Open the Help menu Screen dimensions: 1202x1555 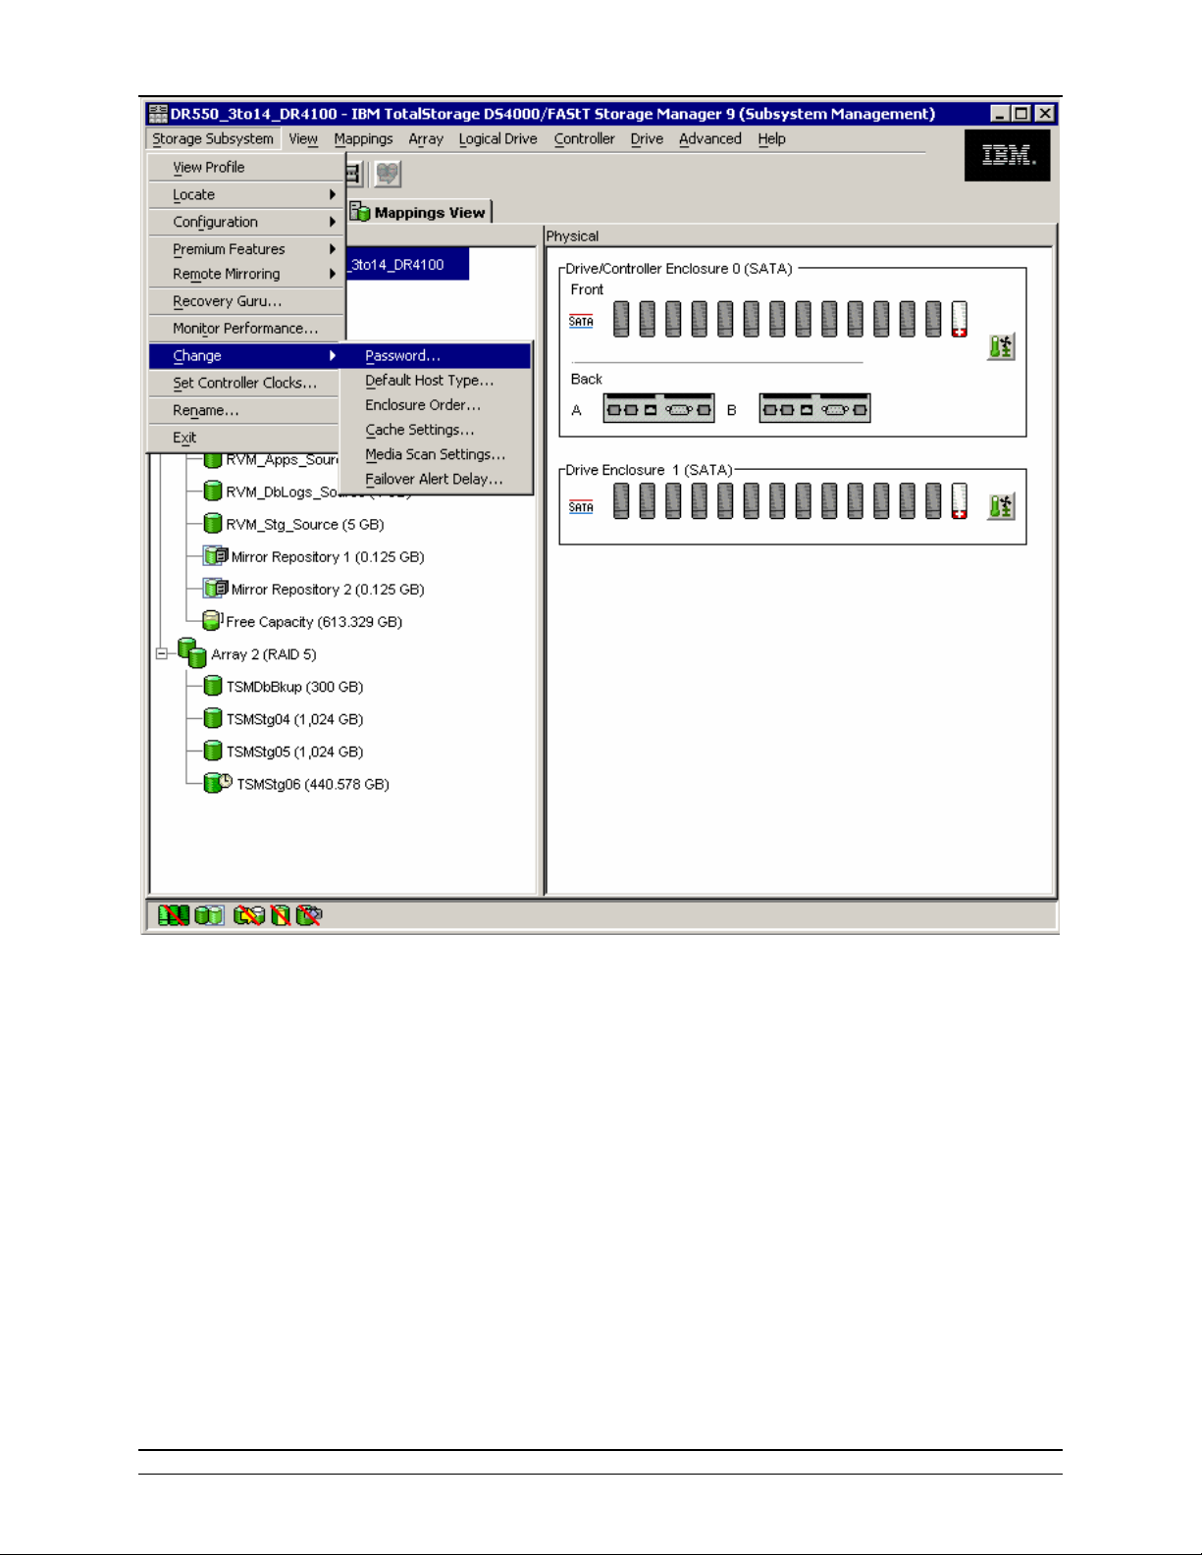tap(771, 139)
